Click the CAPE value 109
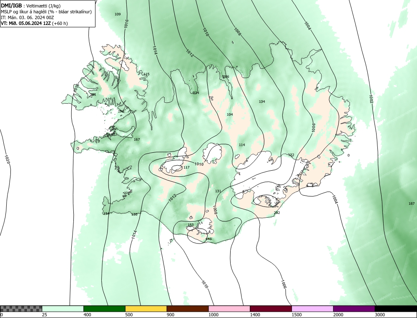 pyautogui.click(x=118, y=14)
